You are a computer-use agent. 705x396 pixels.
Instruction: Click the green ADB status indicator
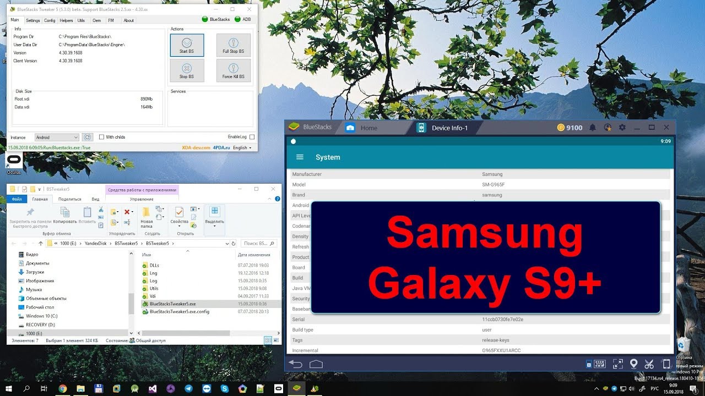[238, 19]
